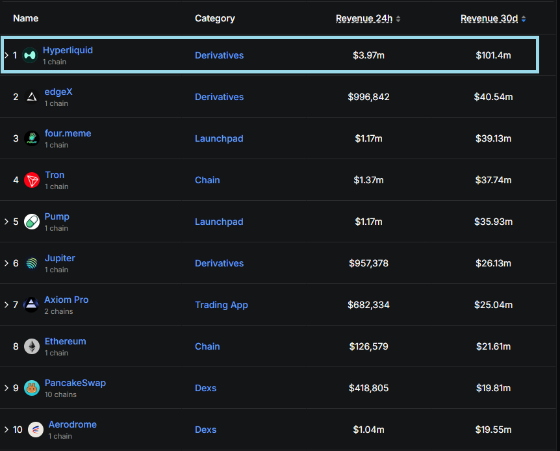
Task: Sort by the Revenue 24h column header
Action: (x=364, y=19)
